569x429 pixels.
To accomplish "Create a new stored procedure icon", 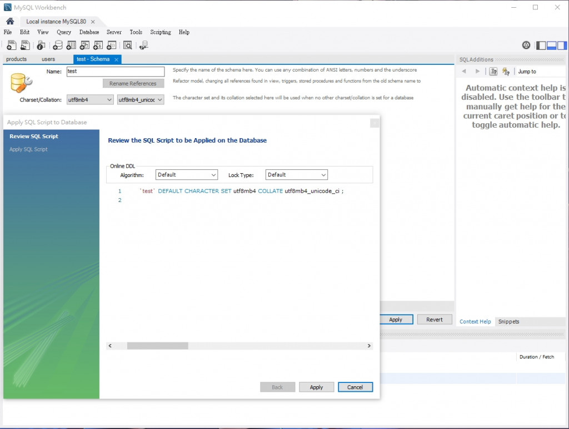I will pyautogui.click(x=98, y=46).
